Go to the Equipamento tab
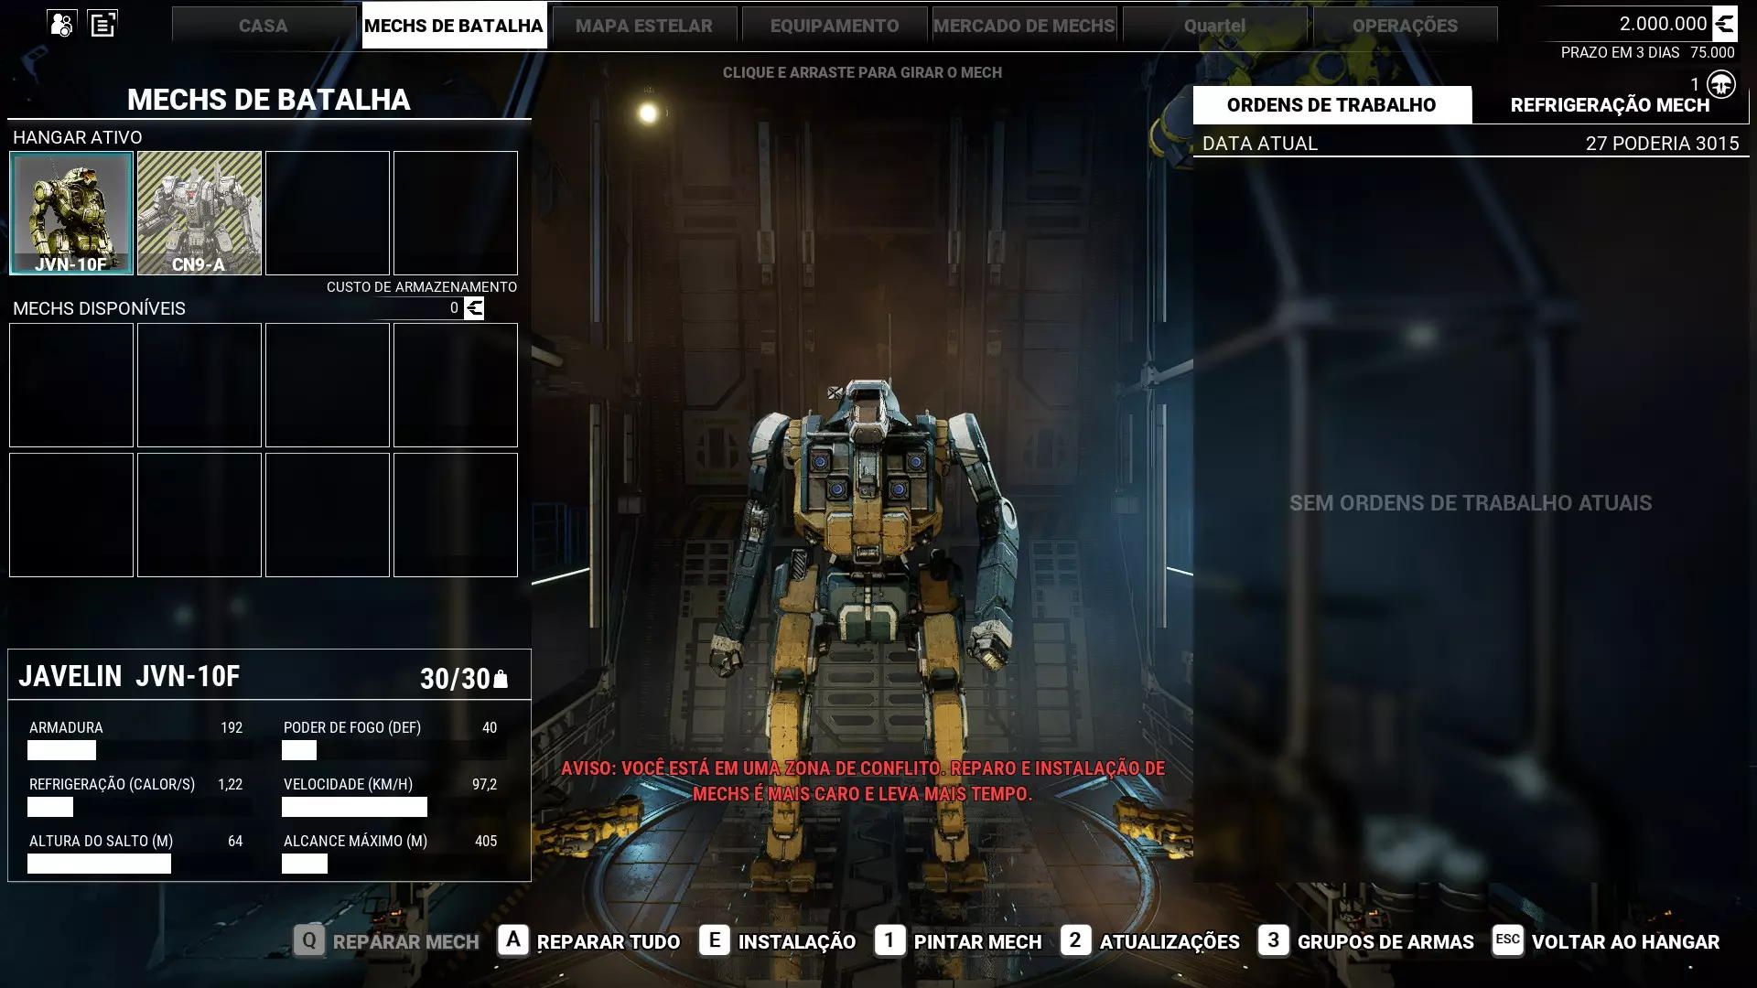Image resolution: width=1757 pixels, height=988 pixels. point(834,26)
